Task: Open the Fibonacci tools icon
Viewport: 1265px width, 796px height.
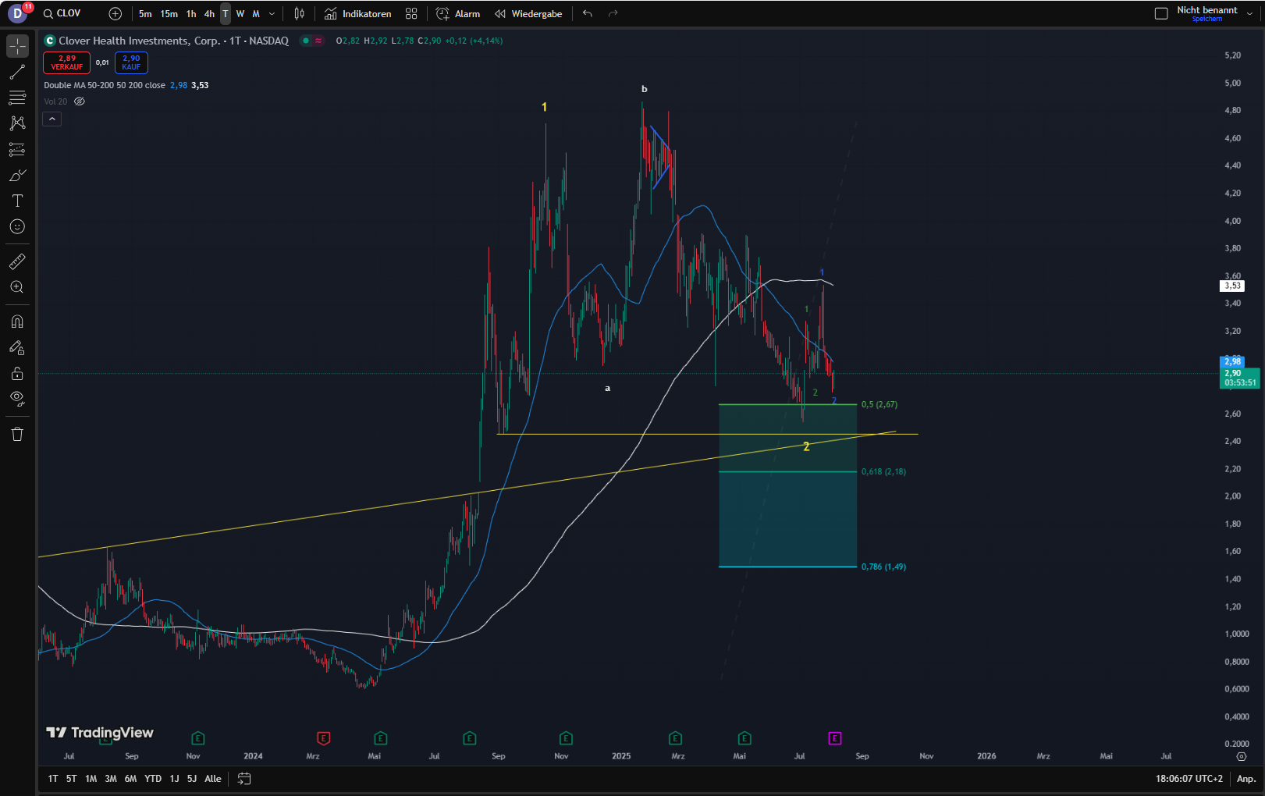Action: point(17,98)
